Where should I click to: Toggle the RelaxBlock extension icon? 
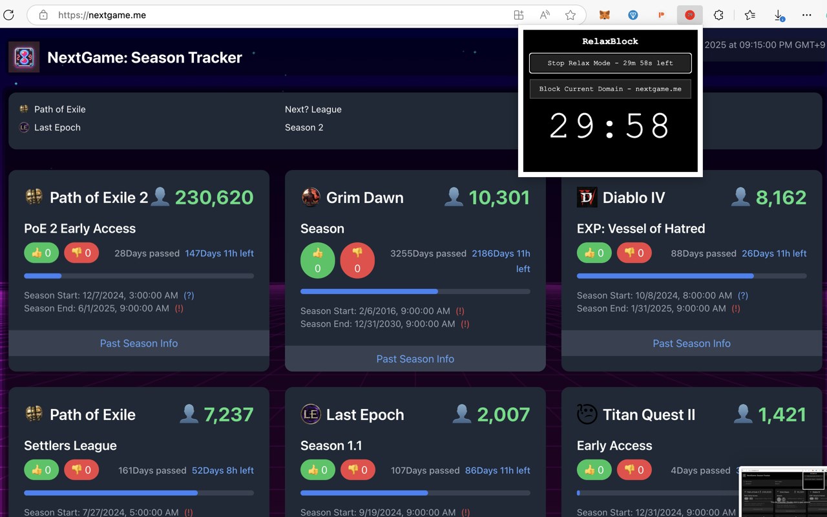point(690,15)
